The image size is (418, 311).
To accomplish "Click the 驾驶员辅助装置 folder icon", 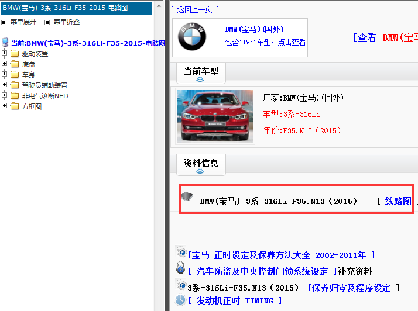I will [x=15, y=85].
